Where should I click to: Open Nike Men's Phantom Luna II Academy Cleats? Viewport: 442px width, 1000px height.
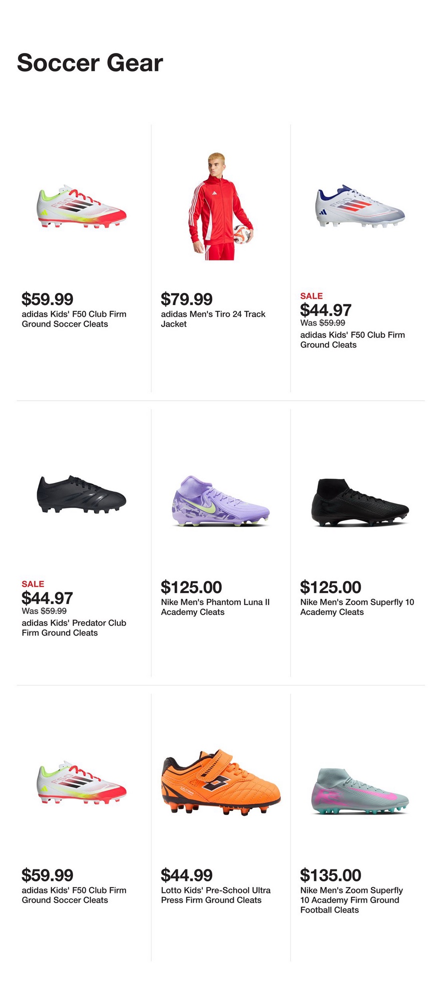[x=215, y=607]
